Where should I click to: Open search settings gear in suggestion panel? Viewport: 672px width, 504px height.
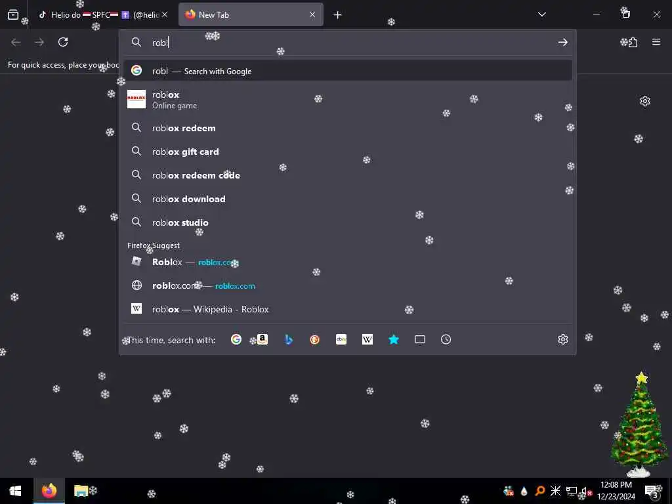click(562, 339)
